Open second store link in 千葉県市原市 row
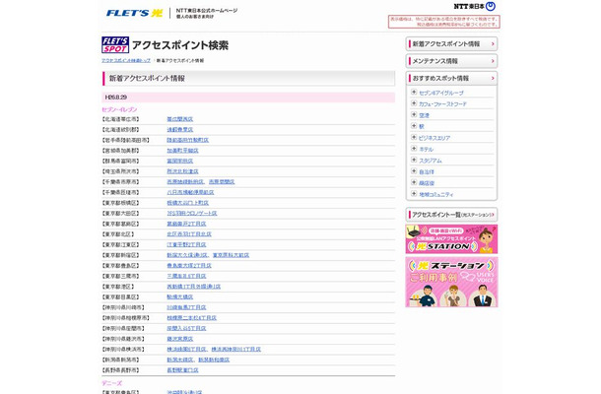 [x=222, y=182]
